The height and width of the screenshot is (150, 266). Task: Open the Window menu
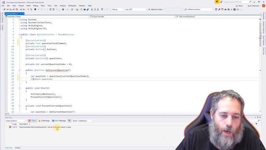(82, 6)
